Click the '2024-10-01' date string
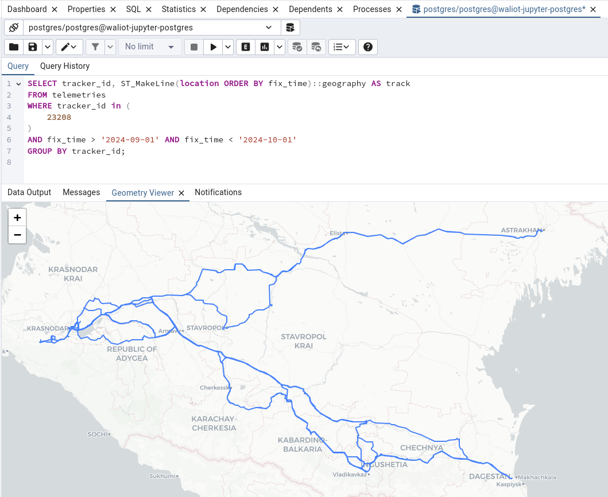This screenshot has height=497, width=608. 268,139
